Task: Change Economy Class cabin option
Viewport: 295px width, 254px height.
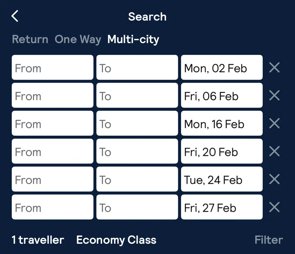Action: (x=116, y=240)
